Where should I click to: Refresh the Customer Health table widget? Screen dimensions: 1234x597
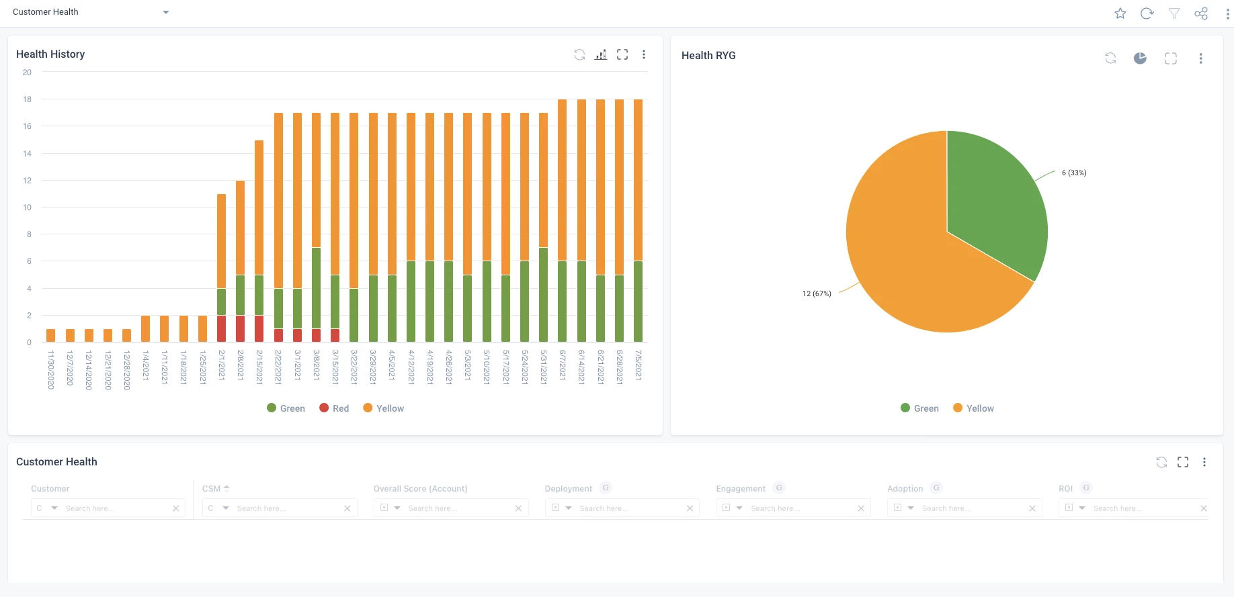(x=1161, y=462)
